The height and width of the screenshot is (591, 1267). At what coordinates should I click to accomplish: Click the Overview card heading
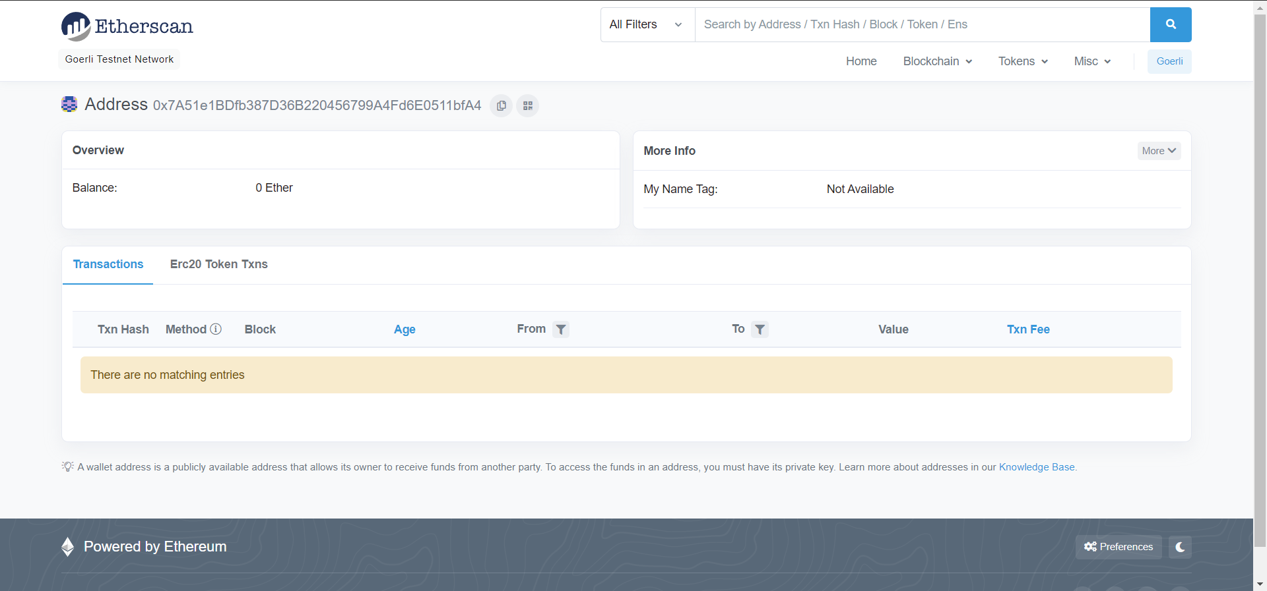coord(98,150)
